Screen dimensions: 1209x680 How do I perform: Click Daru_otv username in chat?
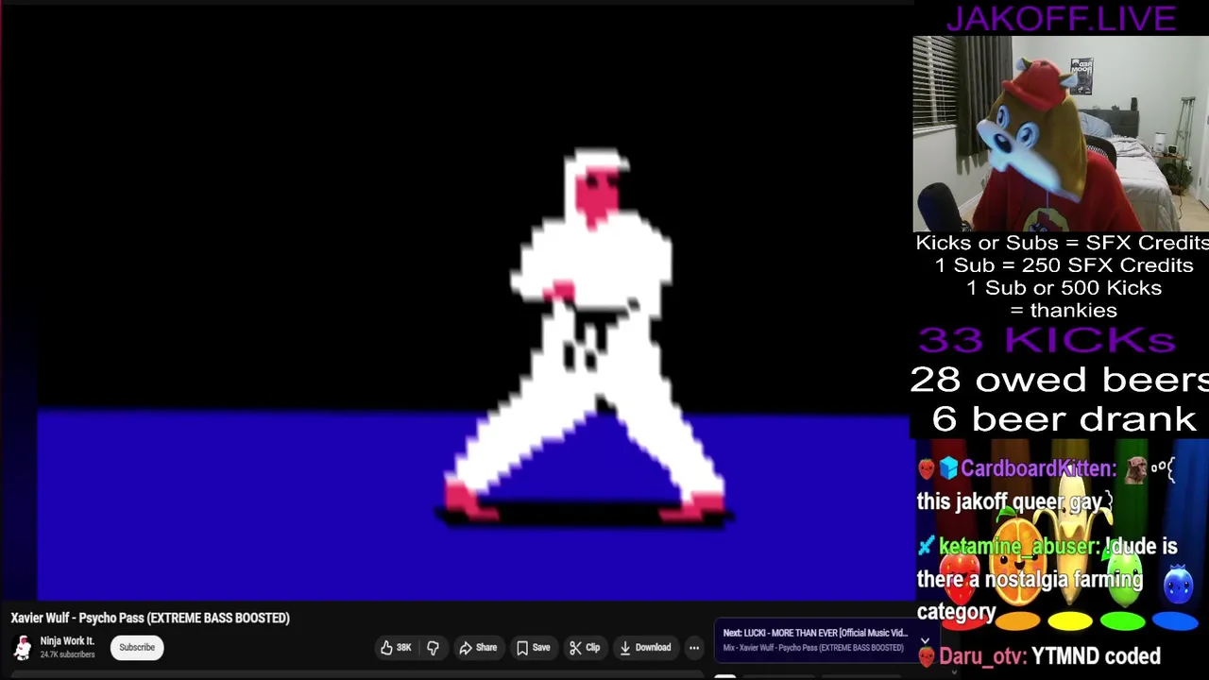[x=980, y=656]
